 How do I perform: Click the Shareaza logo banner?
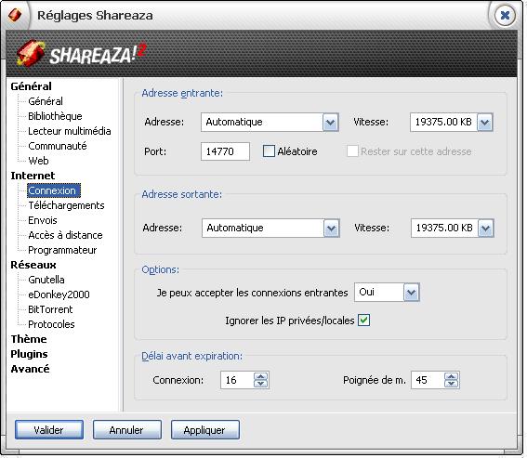coord(261,54)
